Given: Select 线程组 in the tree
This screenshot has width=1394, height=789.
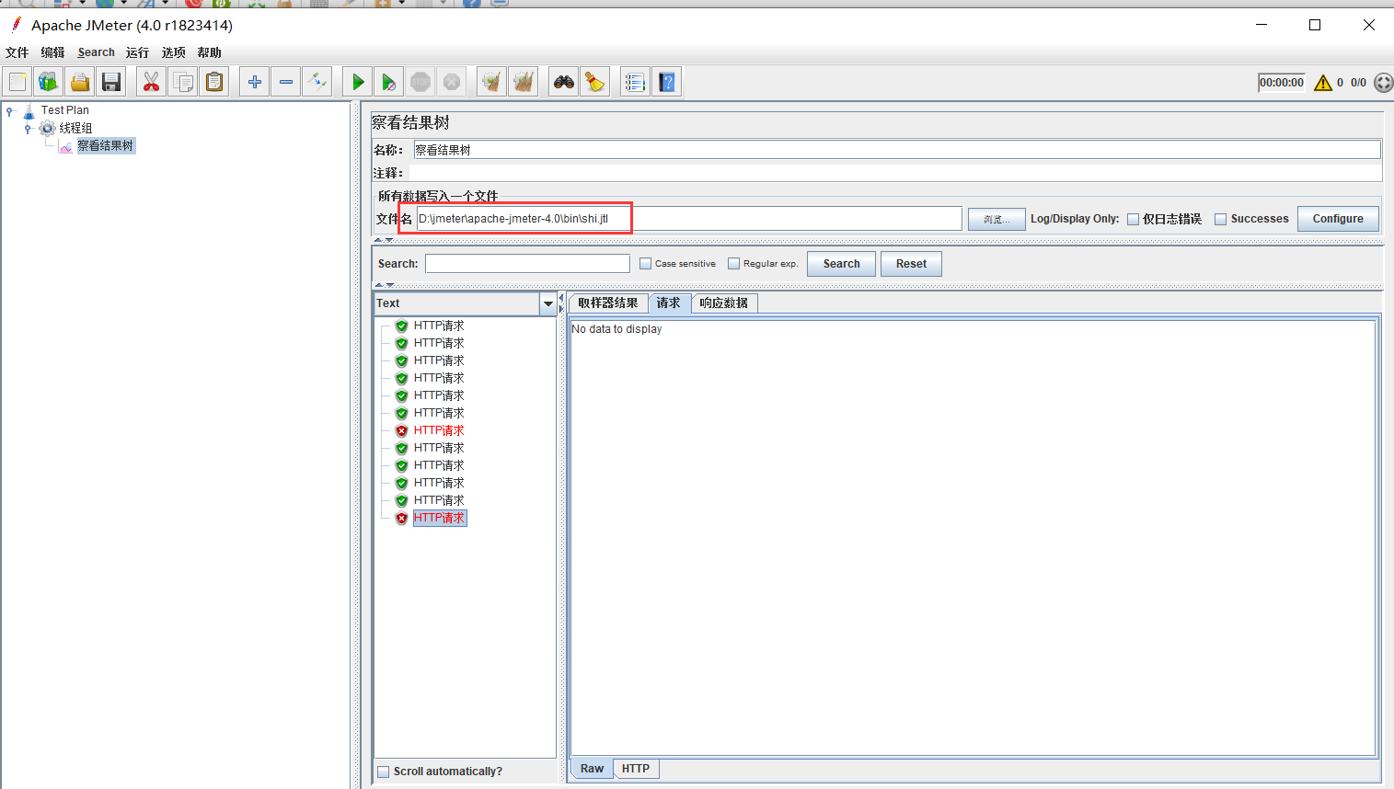Looking at the screenshot, I should (x=76, y=128).
